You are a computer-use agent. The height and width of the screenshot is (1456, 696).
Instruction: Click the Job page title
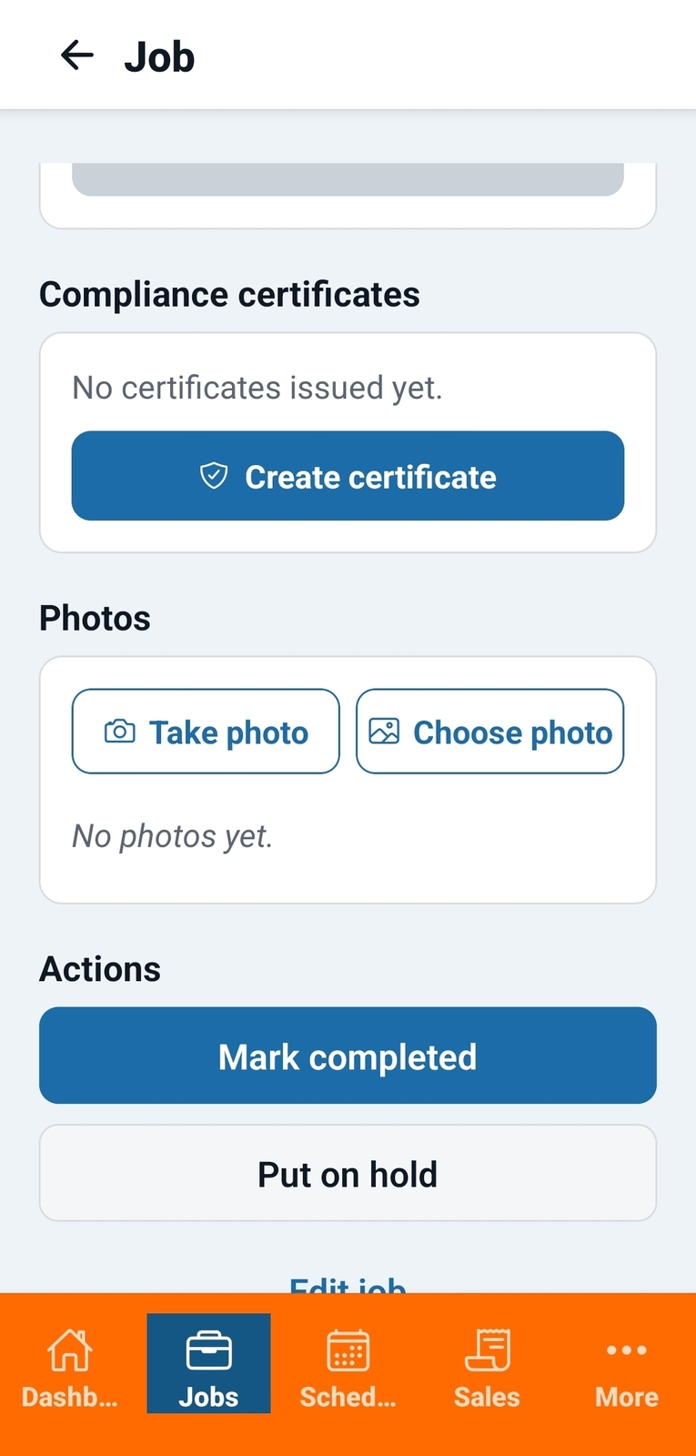pyautogui.click(x=159, y=56)
